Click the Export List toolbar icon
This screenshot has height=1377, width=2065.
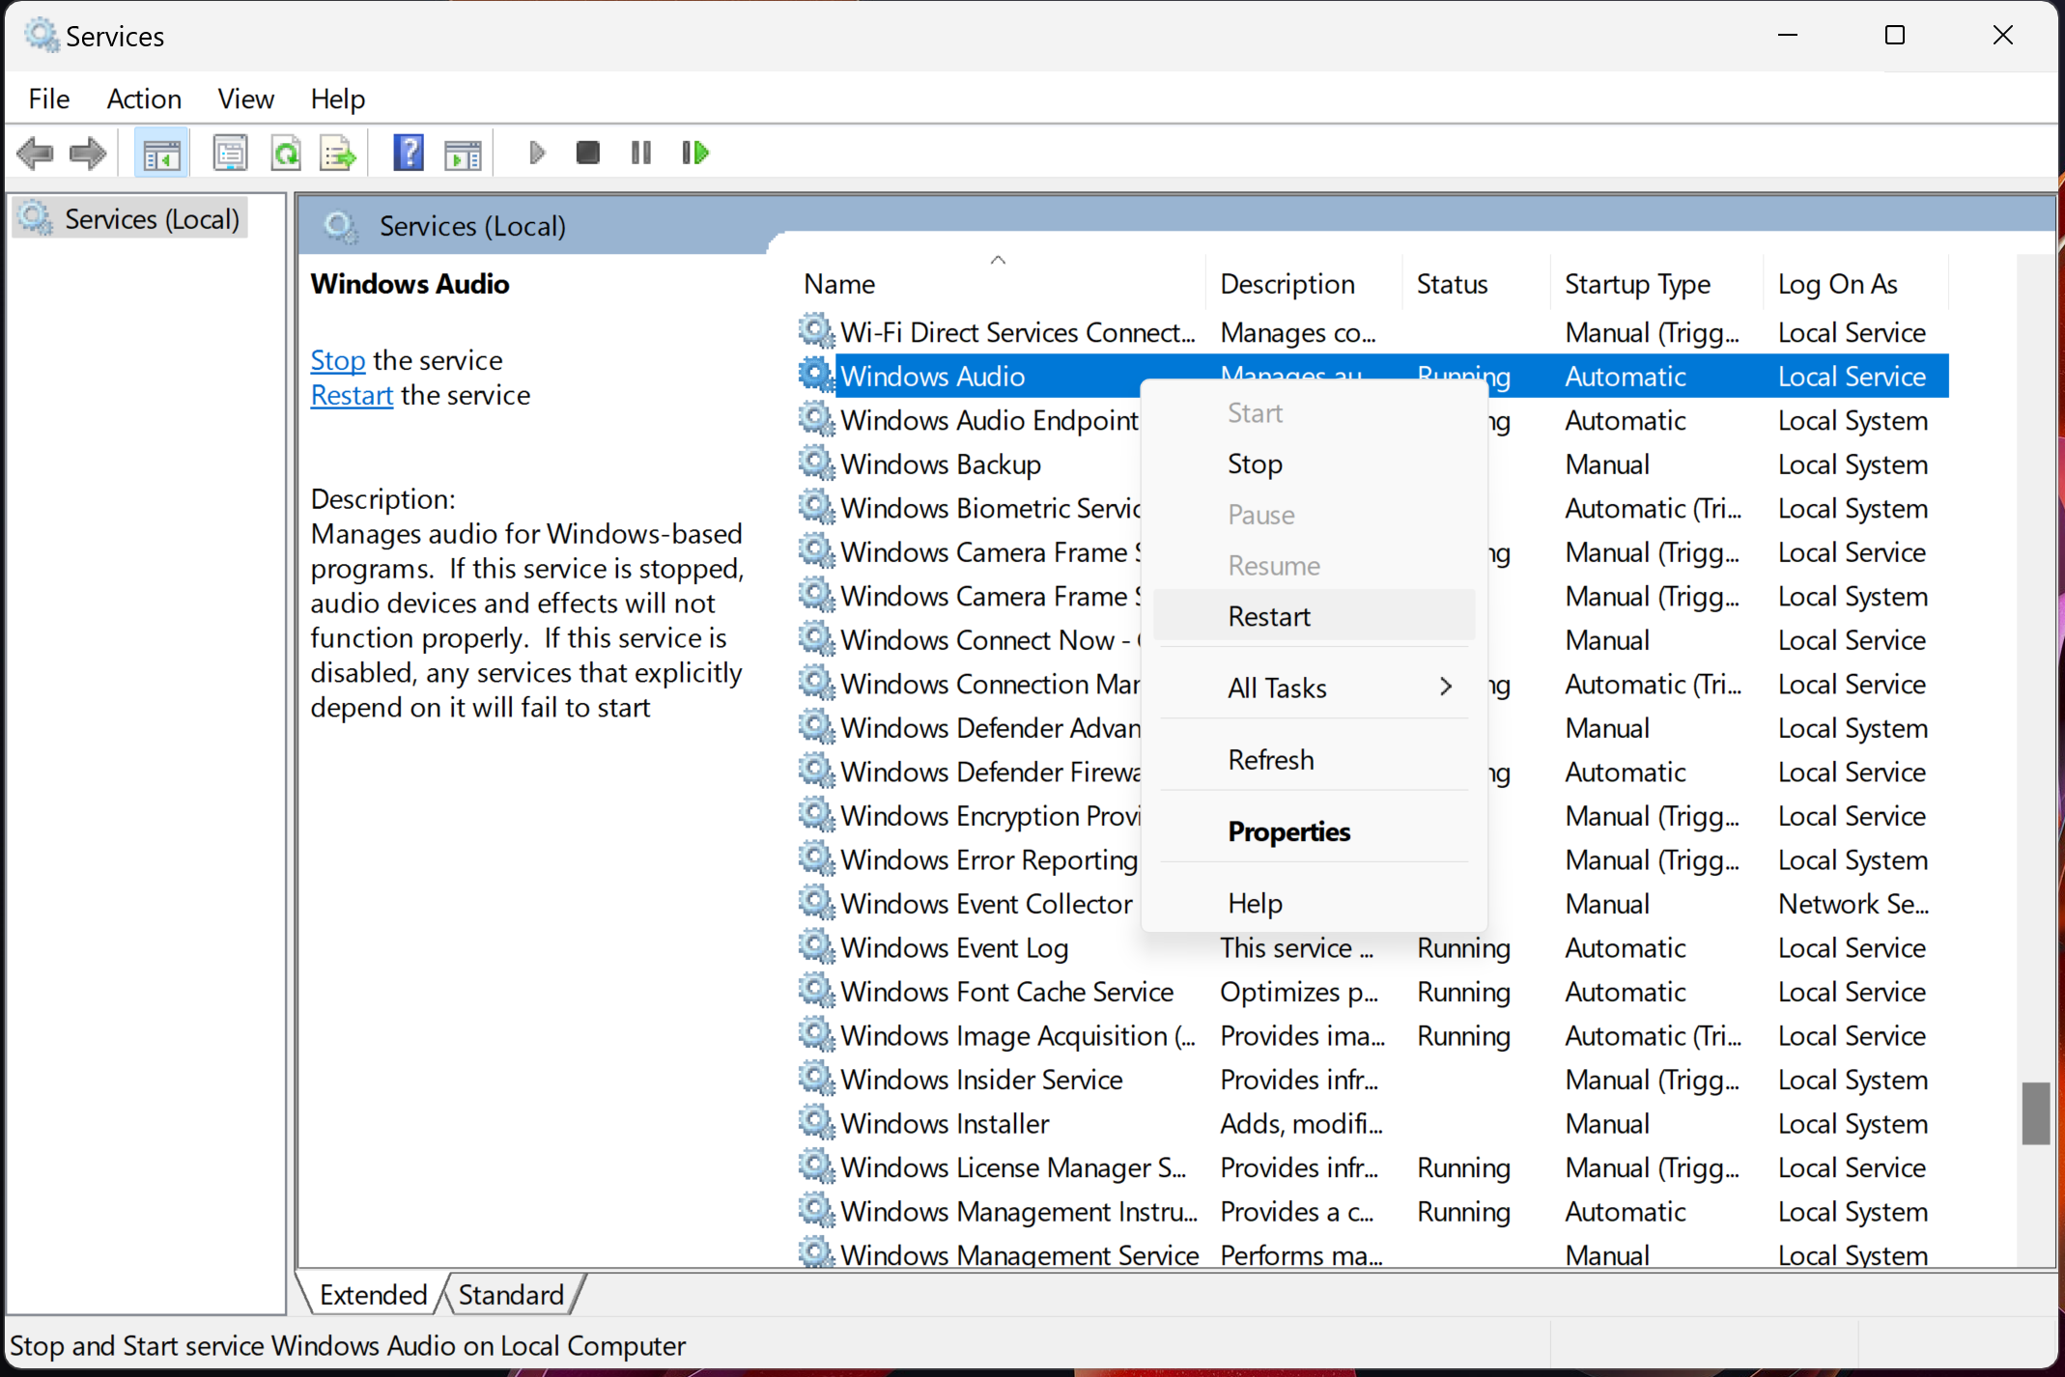[338, 153]
